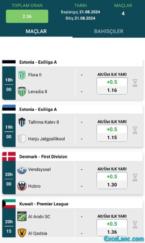Viewport: 145px width, 243px height.
Task: Click the Harju Jalgpallikool placeholder shield
Action: pos(22,139)
